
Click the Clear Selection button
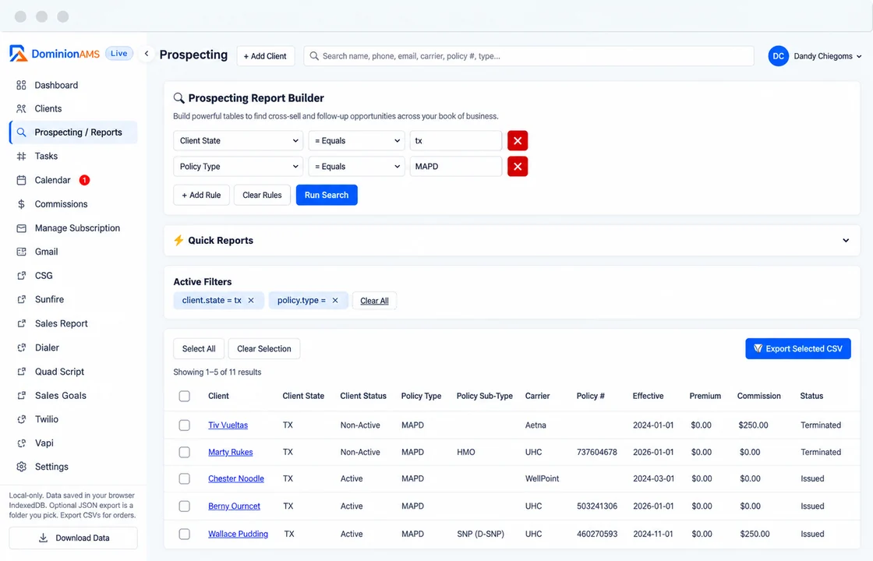(x=264, y=349)
